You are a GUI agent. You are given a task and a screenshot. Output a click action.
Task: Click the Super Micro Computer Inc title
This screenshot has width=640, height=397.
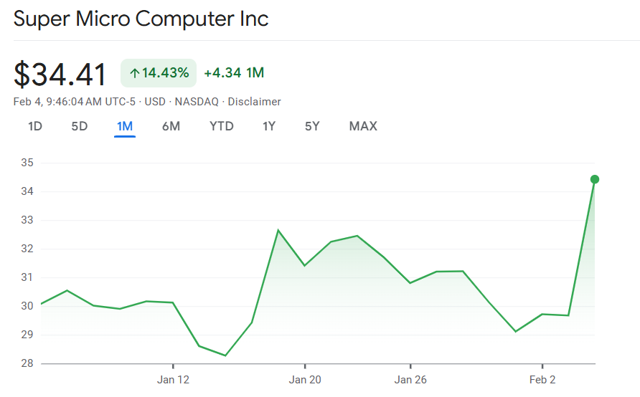[141, 19]
